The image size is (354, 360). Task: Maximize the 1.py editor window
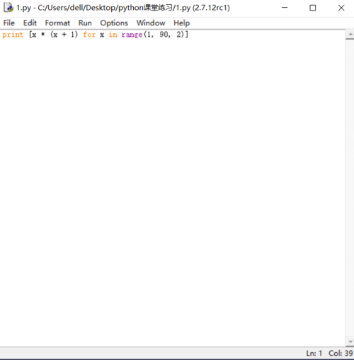(313, 8)
